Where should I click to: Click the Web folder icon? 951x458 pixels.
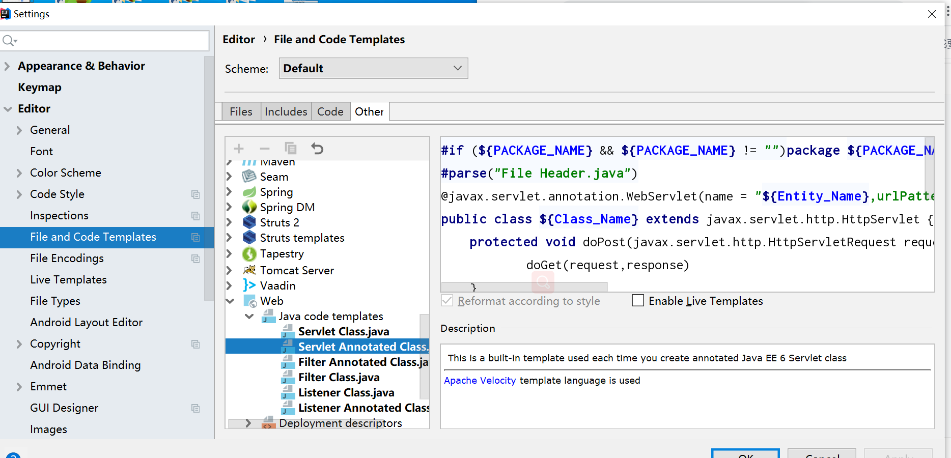point(250,301)
